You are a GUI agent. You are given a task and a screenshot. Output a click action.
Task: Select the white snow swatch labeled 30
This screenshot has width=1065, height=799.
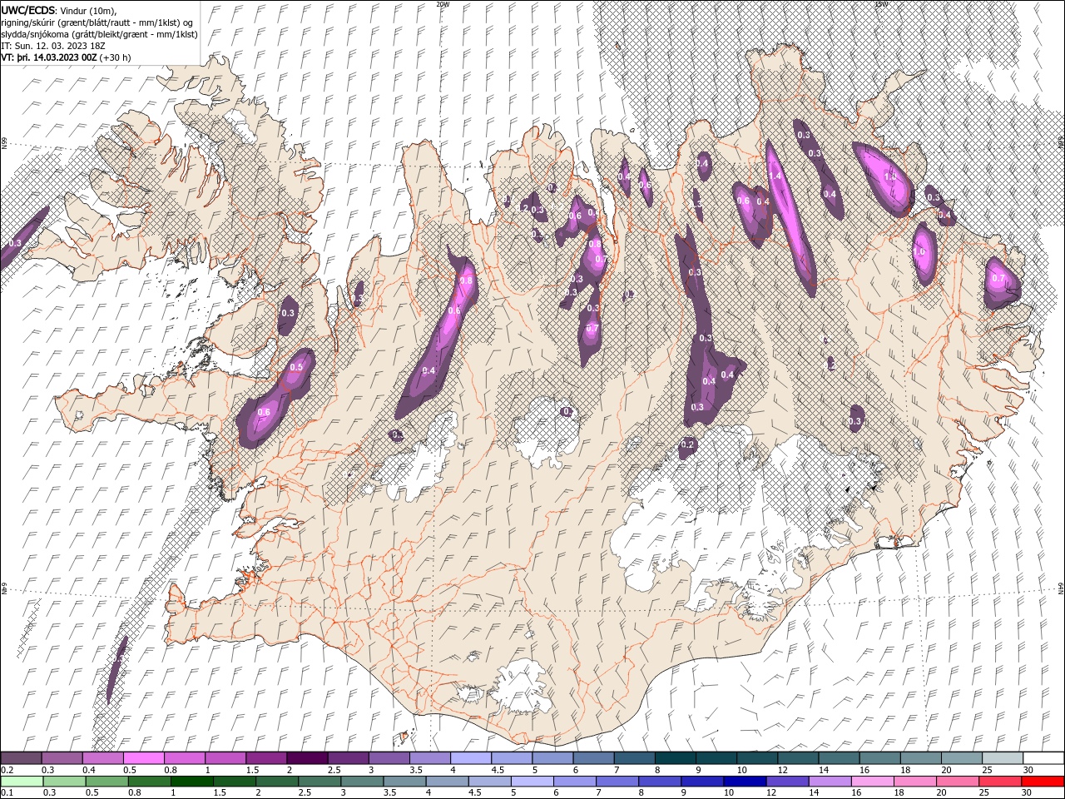click(x=1043, y=758)
